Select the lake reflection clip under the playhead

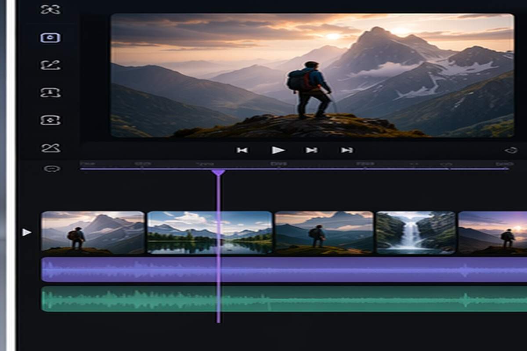(x=209, y=233)
